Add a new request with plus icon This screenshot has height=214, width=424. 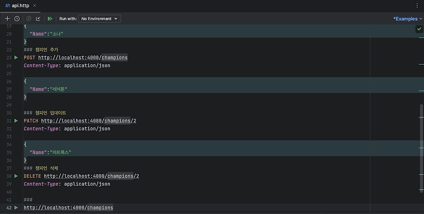(7, 19)
